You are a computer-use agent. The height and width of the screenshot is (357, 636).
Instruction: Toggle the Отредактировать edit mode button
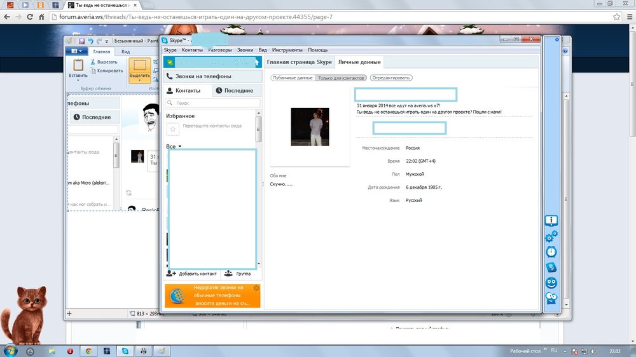[391, 77]
